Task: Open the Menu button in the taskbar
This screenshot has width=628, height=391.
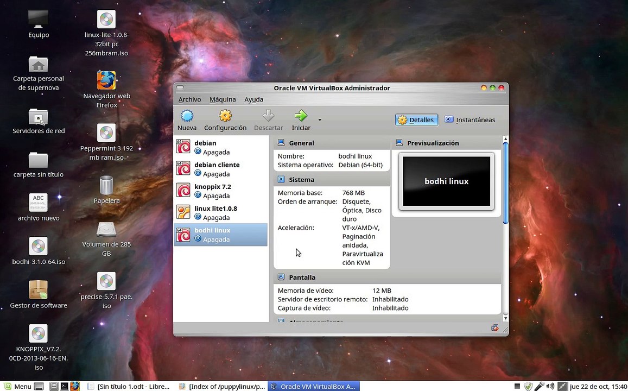Action: (x=17, y=386)
